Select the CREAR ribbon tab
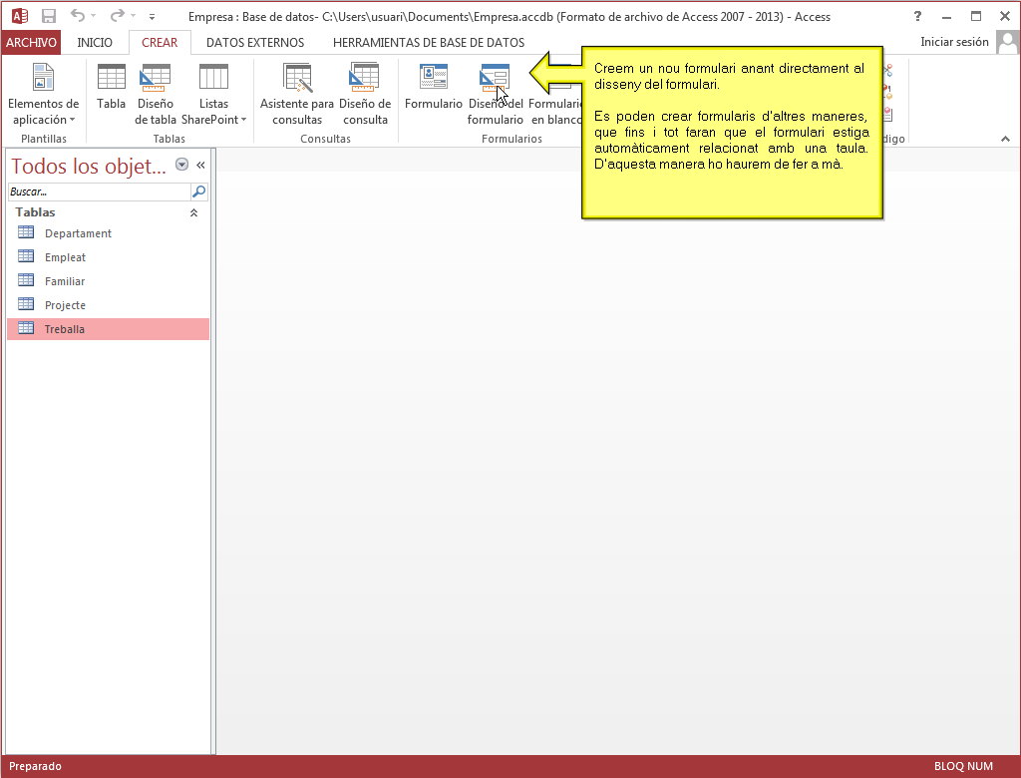 160,42
